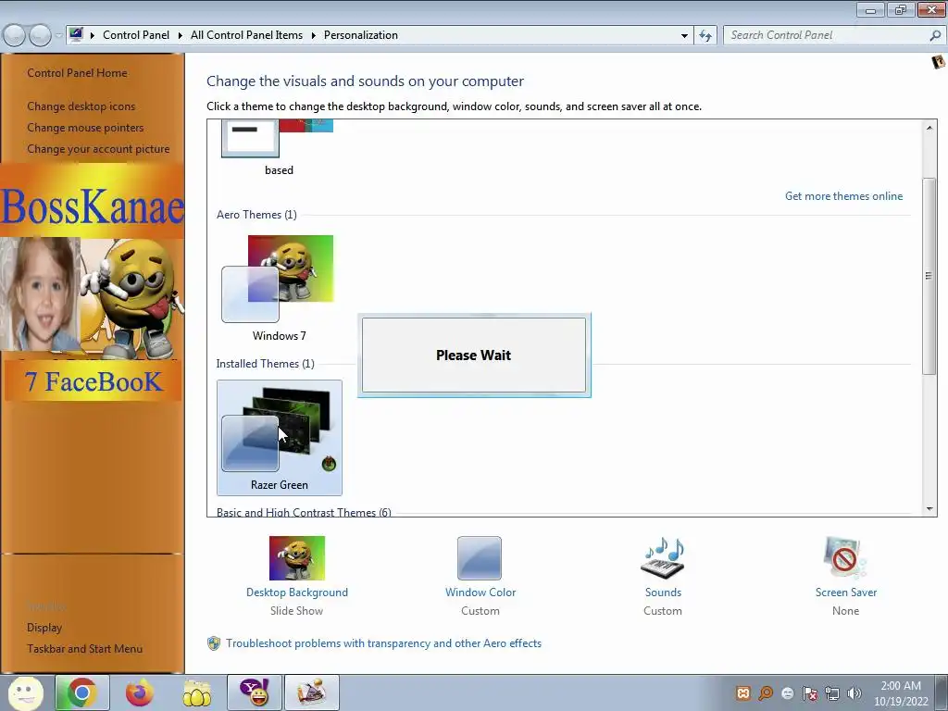The height and width of the screenshot is (711, 948).
Task: Click the Aero Themes (1) section header
Action: click(256, 215)
